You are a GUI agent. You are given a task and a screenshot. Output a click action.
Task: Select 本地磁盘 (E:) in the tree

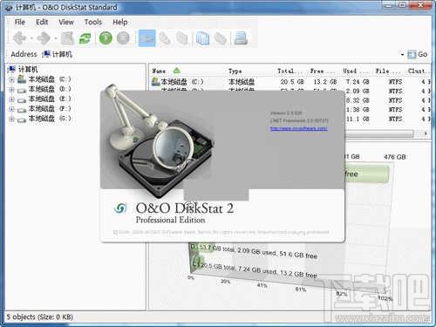(50, 99)
